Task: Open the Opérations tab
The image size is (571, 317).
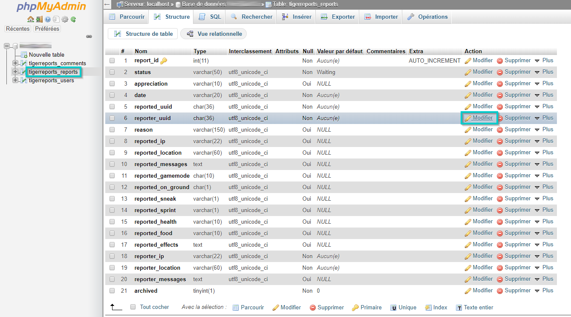Action: click(427, 17)
